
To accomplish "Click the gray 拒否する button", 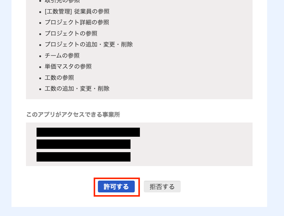I will coord(162,186).
